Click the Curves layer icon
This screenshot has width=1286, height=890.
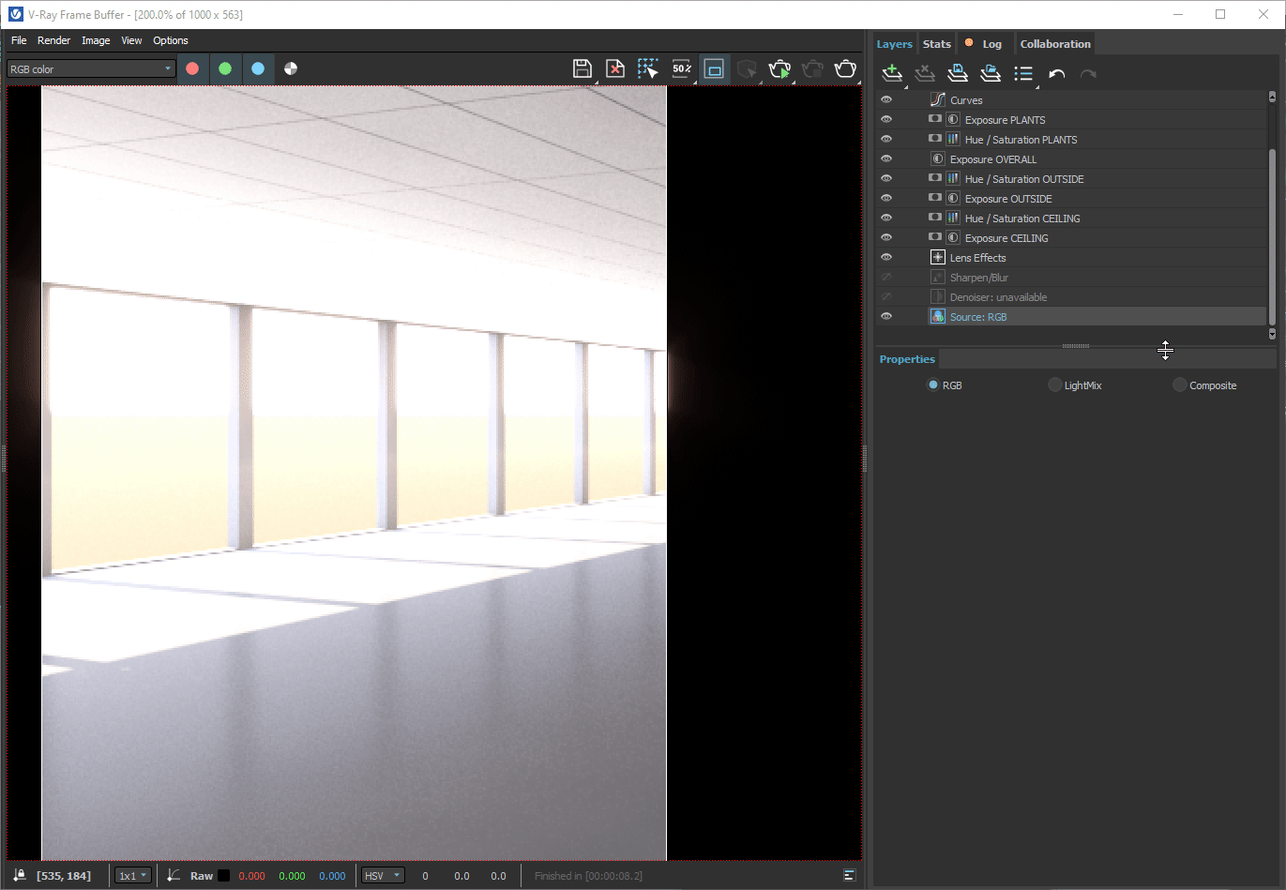click(x=937, y=99)
